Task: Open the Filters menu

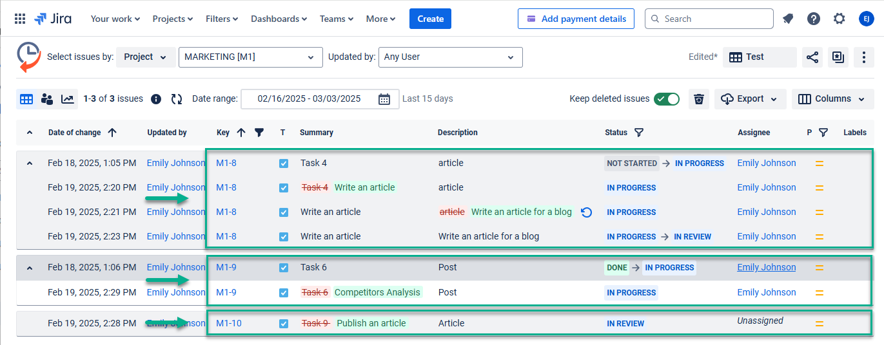Action: pyautogui.click(x=222, y=19)
